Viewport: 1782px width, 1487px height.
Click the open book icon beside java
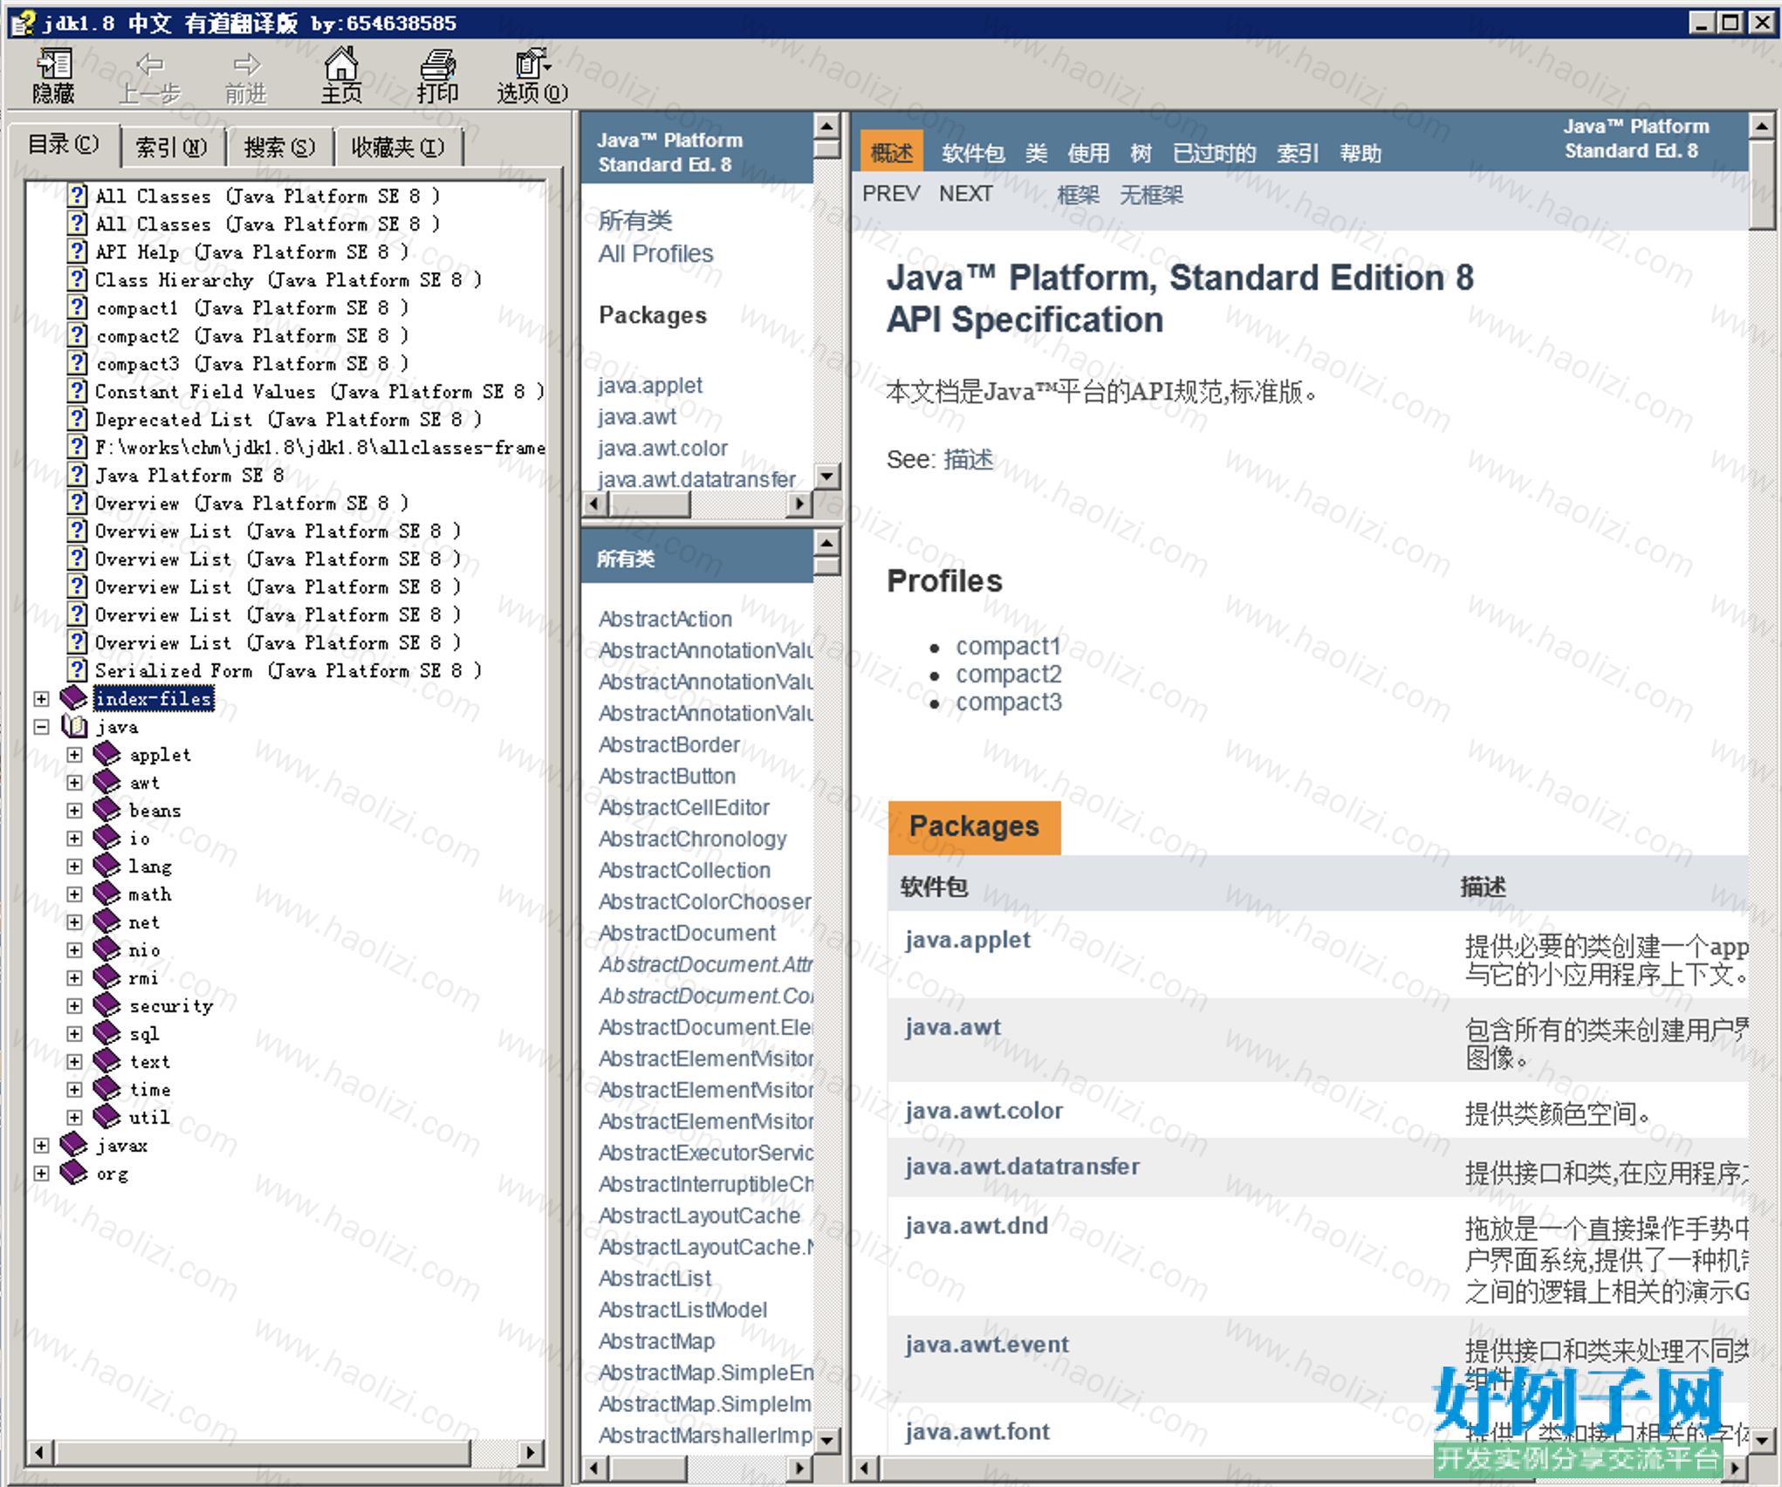point(74,726)
